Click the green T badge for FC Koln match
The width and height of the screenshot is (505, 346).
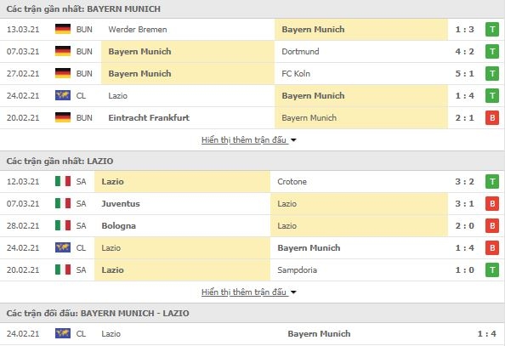[x=492, y=74]
